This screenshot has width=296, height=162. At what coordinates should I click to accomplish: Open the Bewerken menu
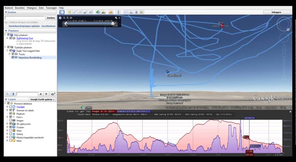tap(20, 8)
